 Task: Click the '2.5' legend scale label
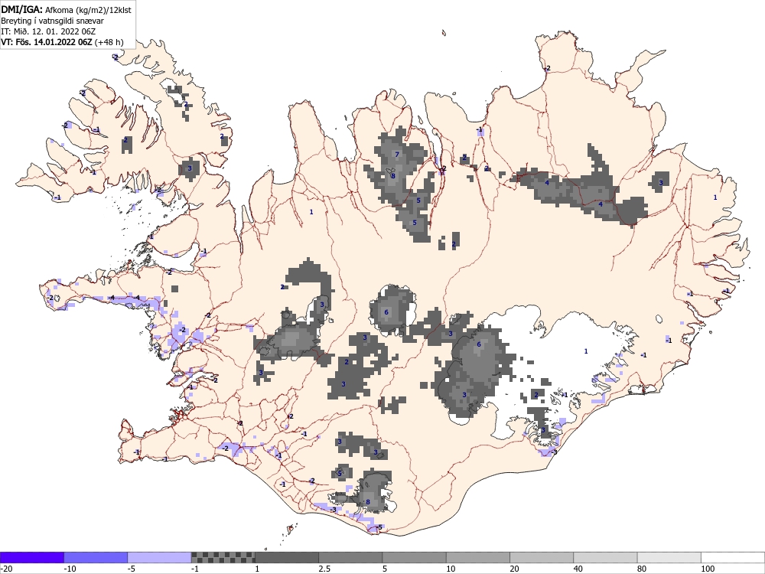click(x=324, y=569)
